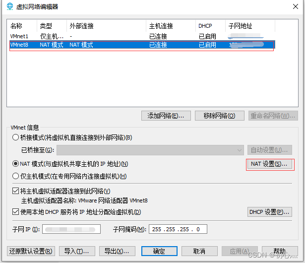
Task: Click the 子网地址 column header
Action: [x=250, y=26]
